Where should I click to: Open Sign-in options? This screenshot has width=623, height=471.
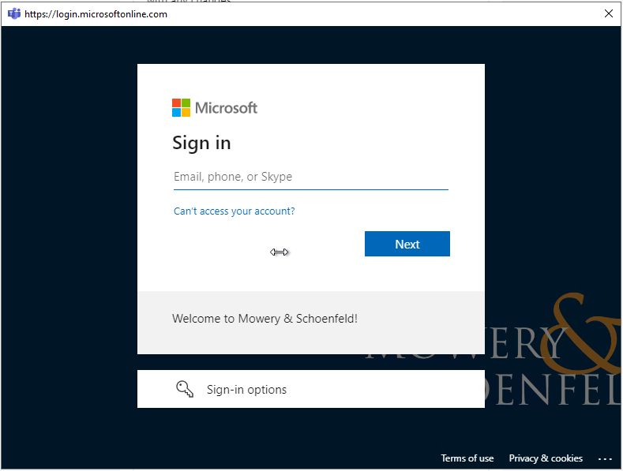tap(246, 390)
